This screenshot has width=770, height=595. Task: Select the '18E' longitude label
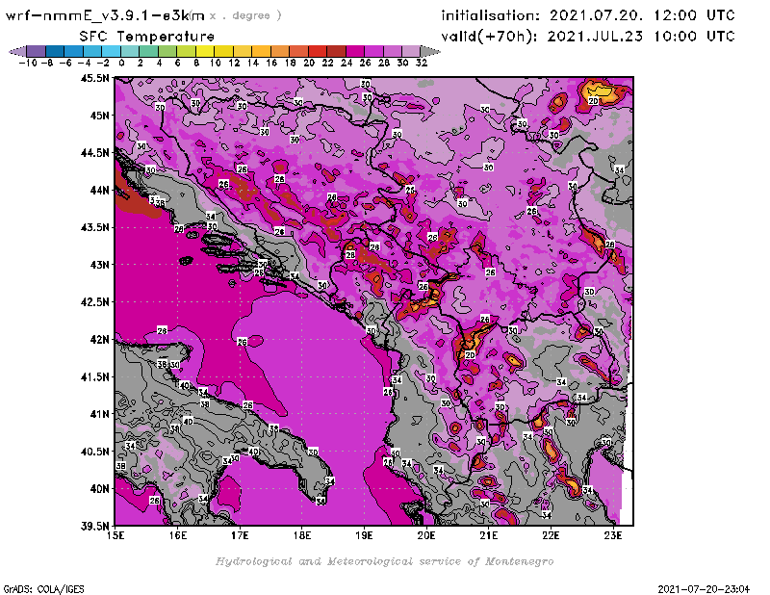click(x=302, y=535)
